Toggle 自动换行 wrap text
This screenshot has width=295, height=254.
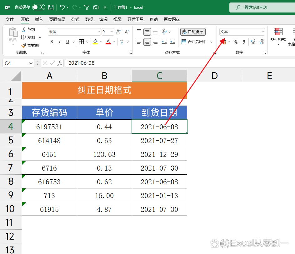click(x=193, y=32)
